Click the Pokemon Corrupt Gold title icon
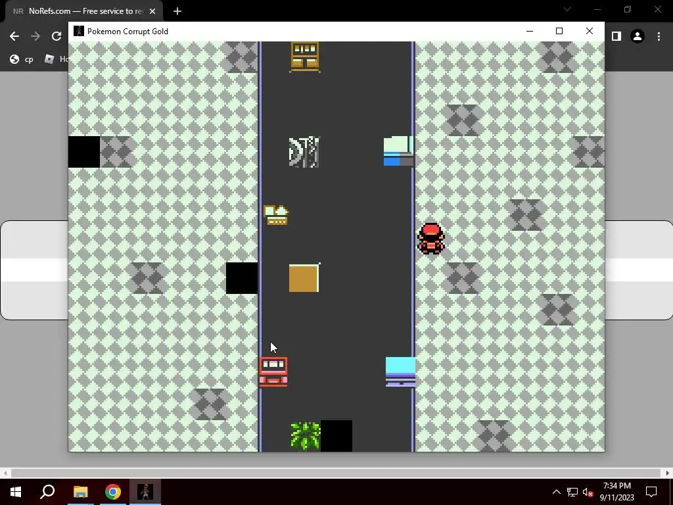673x505 pixels. pyautogui.click(x=79, y=31)
